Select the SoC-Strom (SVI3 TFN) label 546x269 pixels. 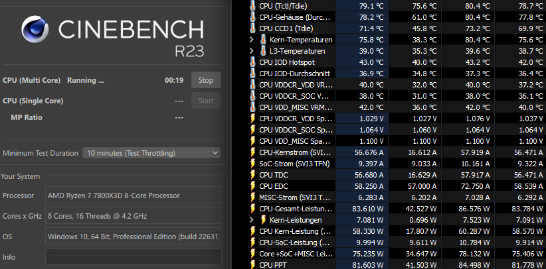click(294, 164)
